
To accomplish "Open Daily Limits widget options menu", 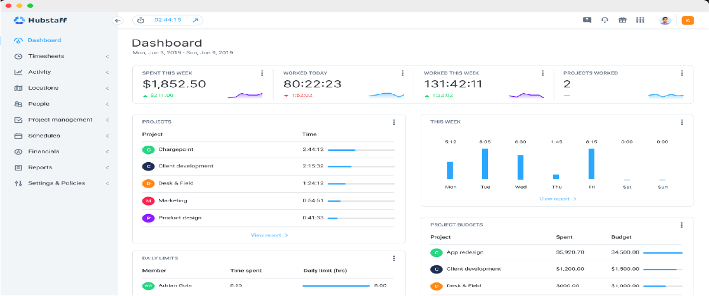I will pos(393,258).
